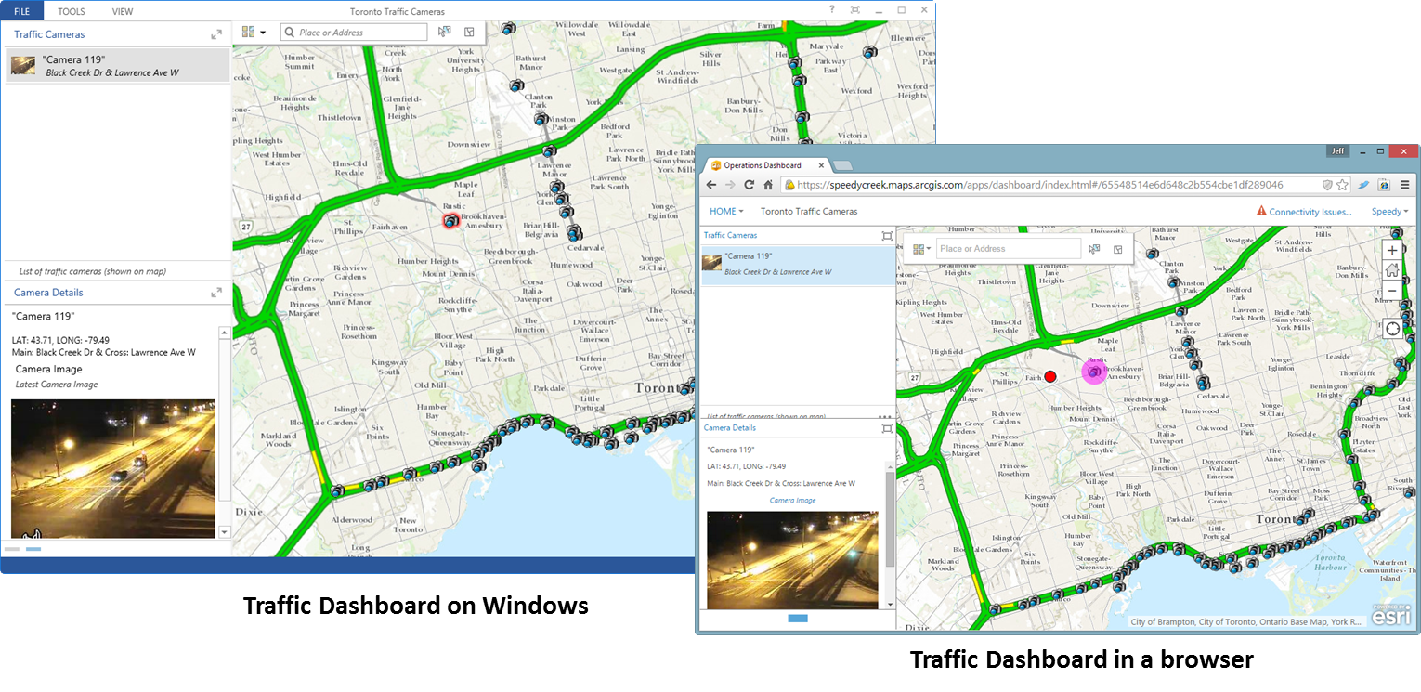
Task: Click the Place or Address search box in Windows dashboard
Action: (x=354, y=33)
